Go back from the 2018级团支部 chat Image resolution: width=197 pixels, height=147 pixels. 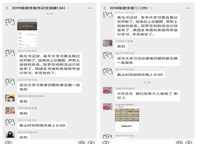pyautogui.click(x=105, y=8)
